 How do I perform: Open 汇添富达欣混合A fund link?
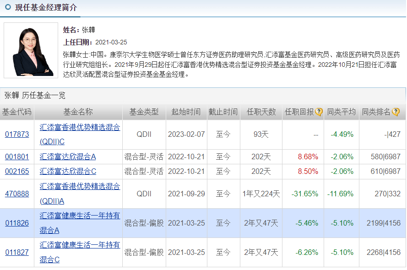68,157
